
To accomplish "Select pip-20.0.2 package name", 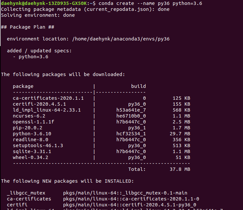I will (28, 128).
